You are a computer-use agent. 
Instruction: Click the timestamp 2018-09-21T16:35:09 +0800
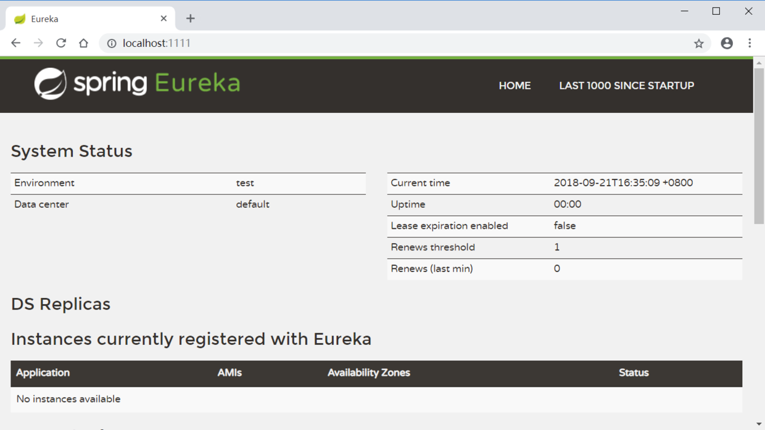tap(623, 183)
